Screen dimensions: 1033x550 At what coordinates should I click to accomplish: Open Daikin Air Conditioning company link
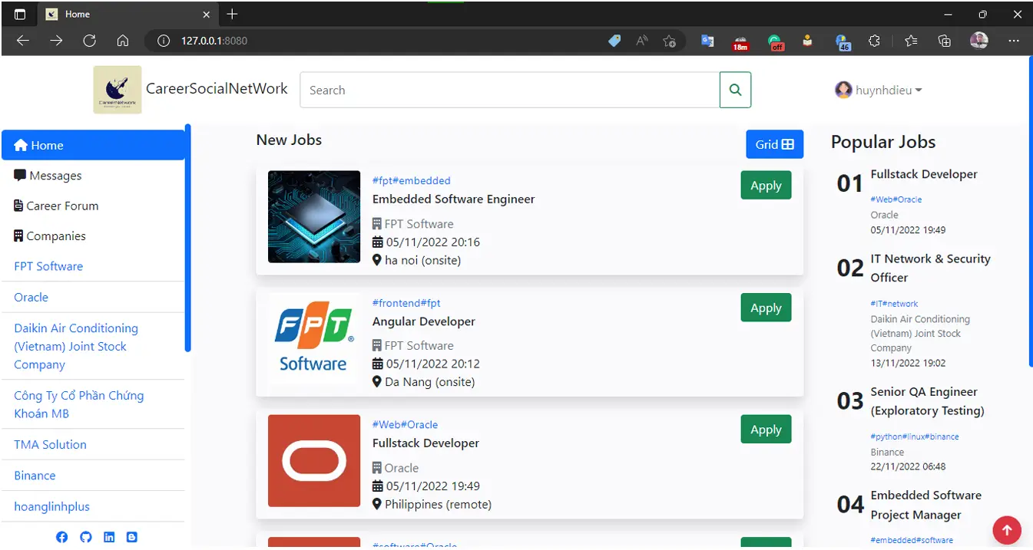click(76, 346)
